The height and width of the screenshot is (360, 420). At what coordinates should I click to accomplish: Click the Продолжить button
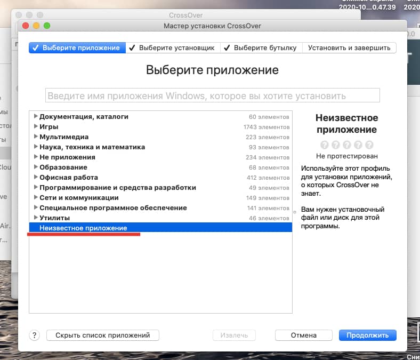pyautogui.click(x=368, y=335)
